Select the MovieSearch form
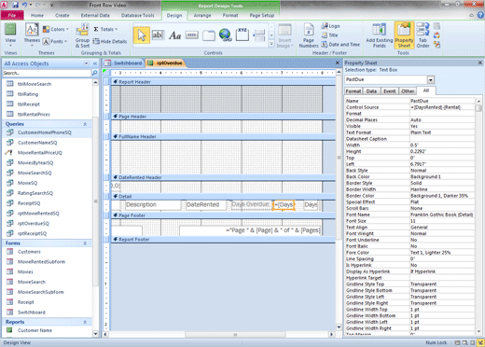The height and width of the screenshot is (347, 485). pos(32,282)
